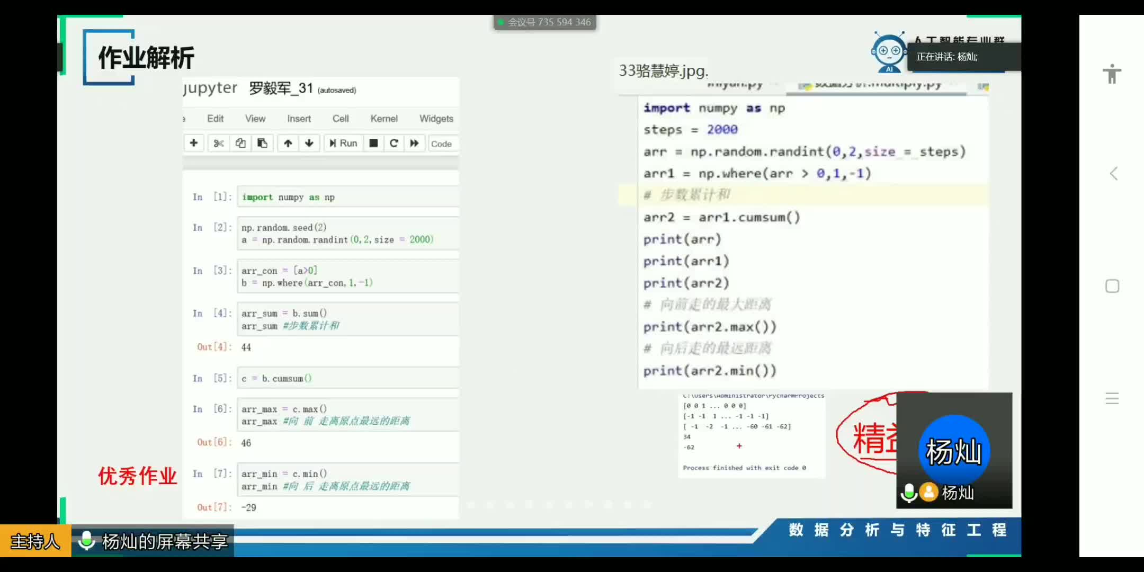Tap the square recent-apps button
Image resolution: width=1144 pixels, height=572 pixels.
pos(1112,287)
